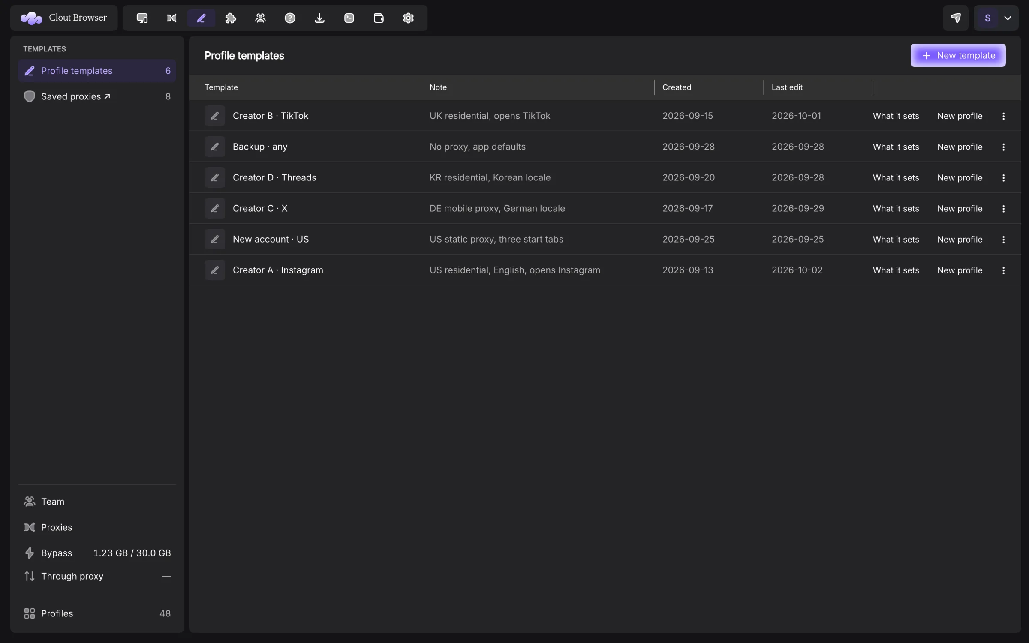Open the wallet icon in toolbar
The image size is (1029, 643).
pyautogui.click(x=379, y=18)
